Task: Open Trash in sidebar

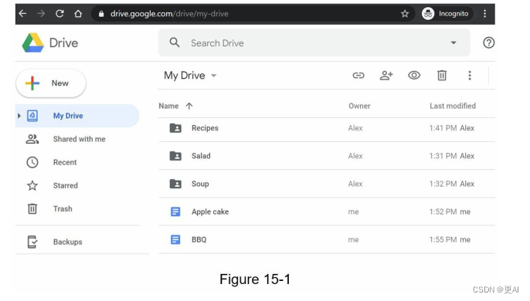Action: pos(63,209)
